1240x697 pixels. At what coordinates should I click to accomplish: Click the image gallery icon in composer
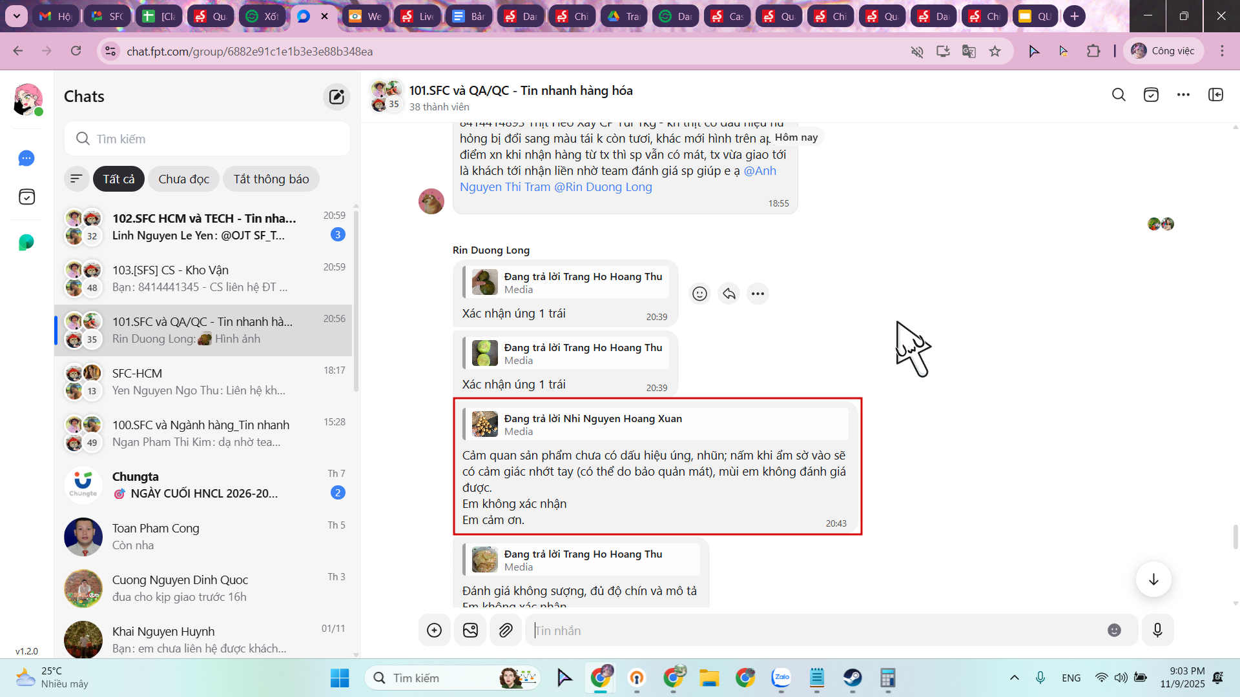click(470, 631)
